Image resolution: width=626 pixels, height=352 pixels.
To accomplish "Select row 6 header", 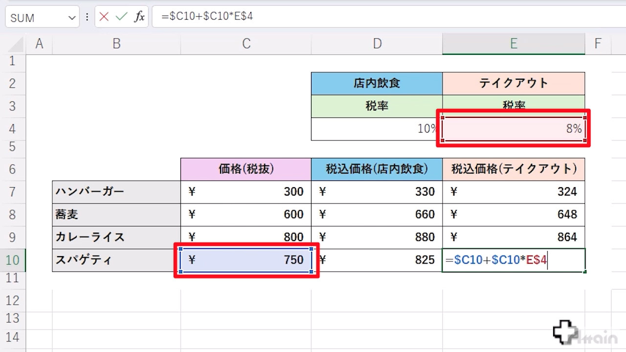I will click(x=13, y=169).
